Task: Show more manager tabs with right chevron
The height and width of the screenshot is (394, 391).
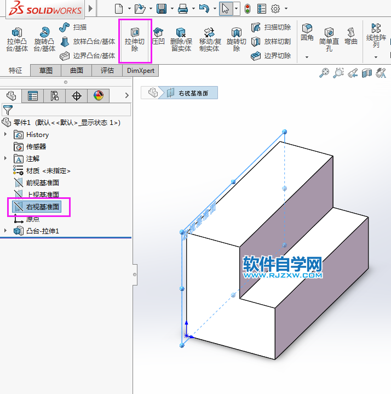Action: tap(127, 95)
